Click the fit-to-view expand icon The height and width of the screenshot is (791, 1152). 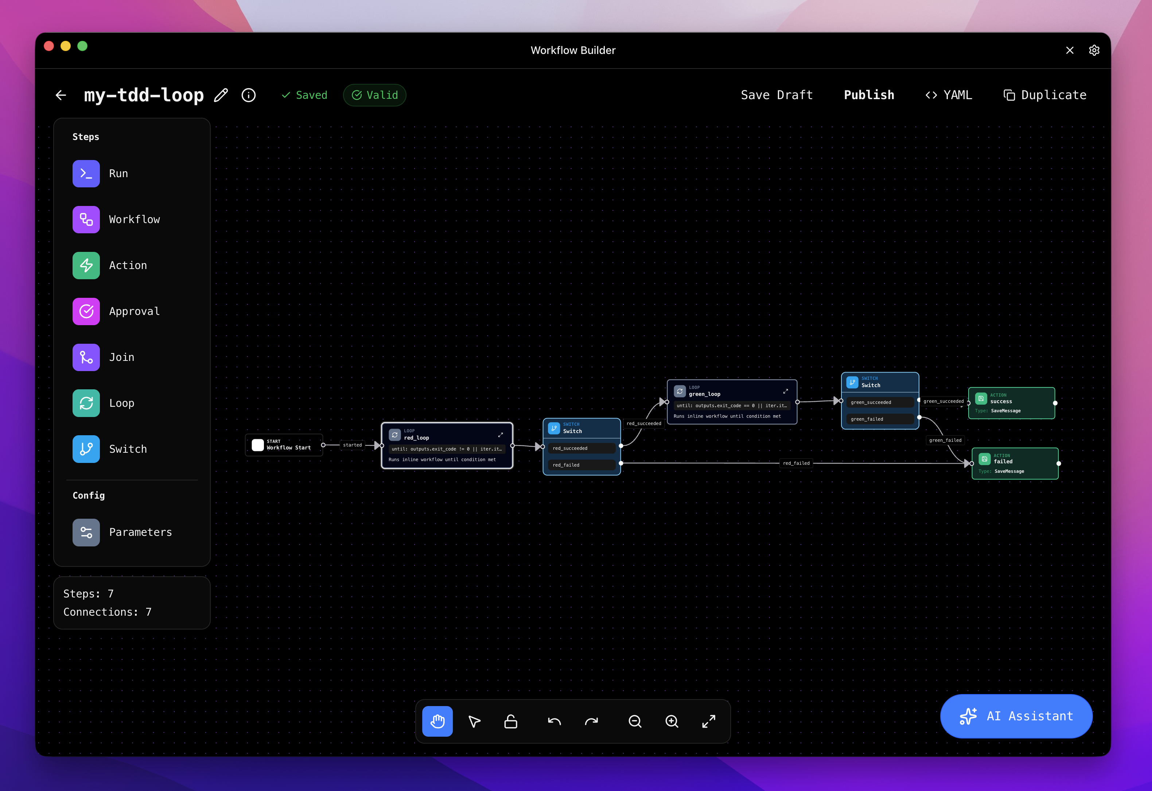point(708,722)
